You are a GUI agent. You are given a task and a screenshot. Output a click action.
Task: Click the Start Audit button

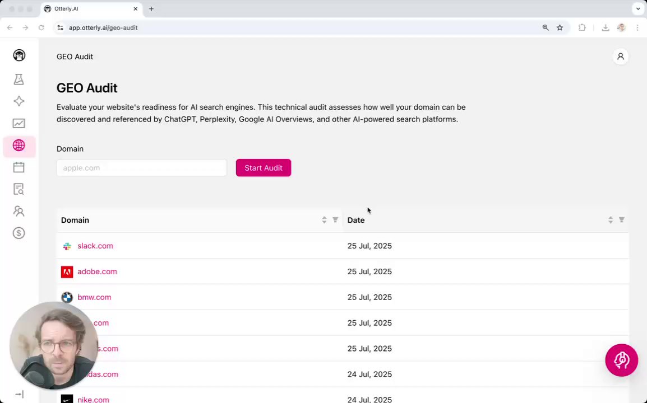(x=263, y=168)
